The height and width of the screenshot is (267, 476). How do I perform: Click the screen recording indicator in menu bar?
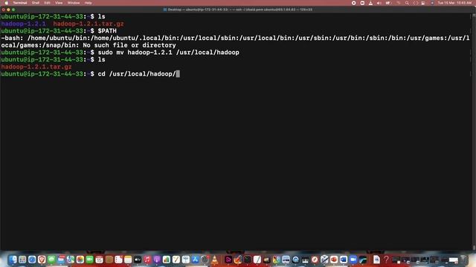coord(354,3)
